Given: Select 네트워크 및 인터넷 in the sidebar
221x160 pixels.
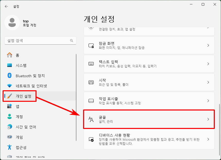Looking at the screenshot, I should [x=32, y=86].
